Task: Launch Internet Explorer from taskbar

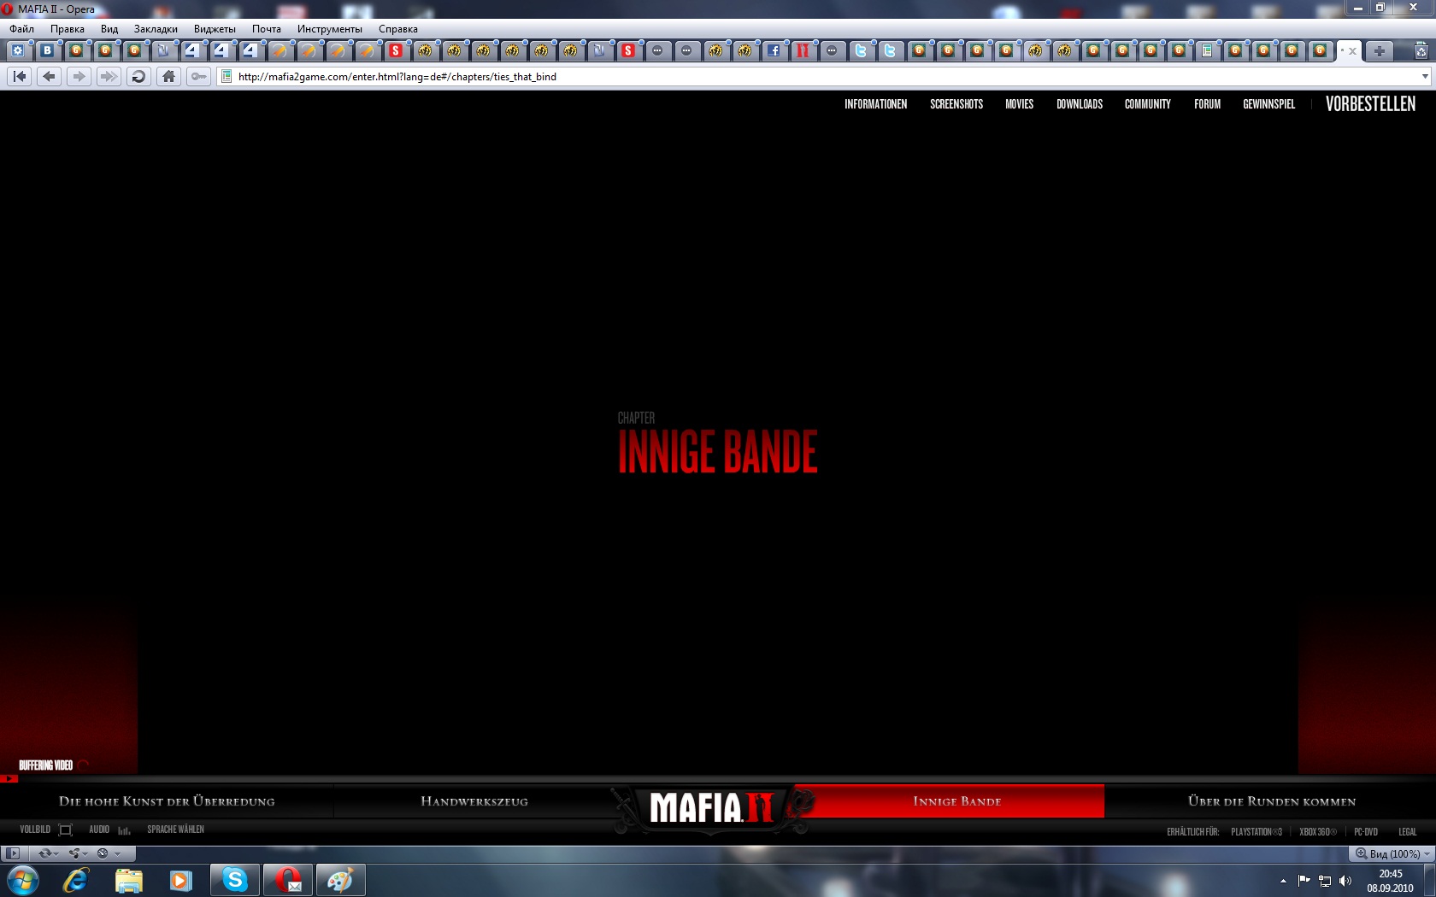Action: [x=75, y=880]
